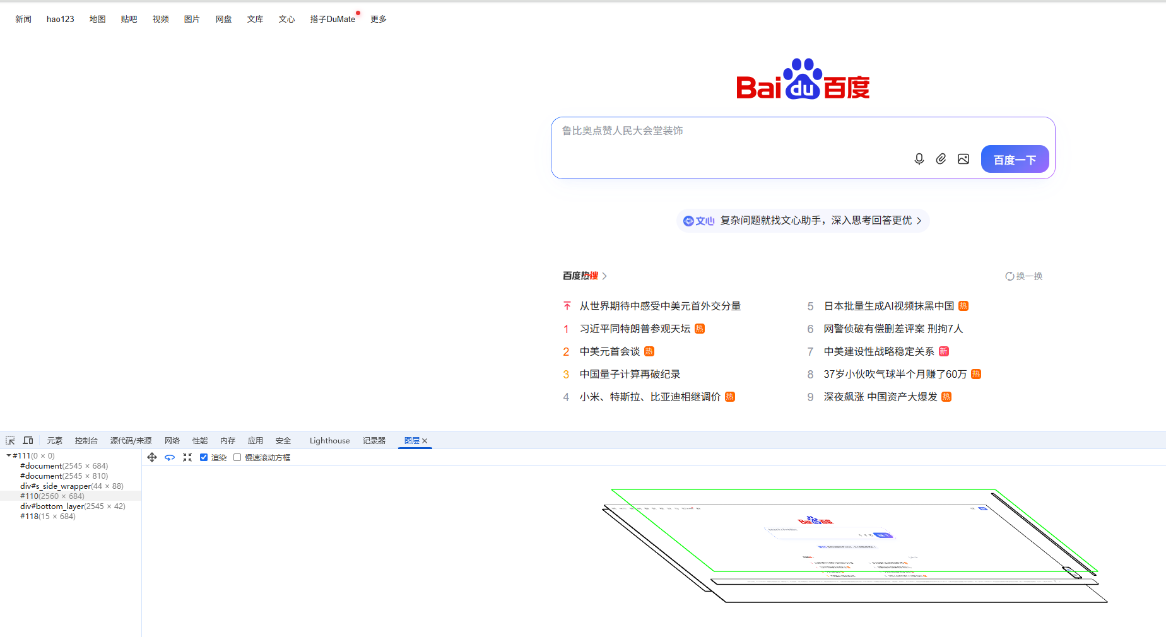Open the 更多 menu in top navigation
The width and height of the screenshot is (1166, 637).
pyautogui.click(x=379, y=19)
